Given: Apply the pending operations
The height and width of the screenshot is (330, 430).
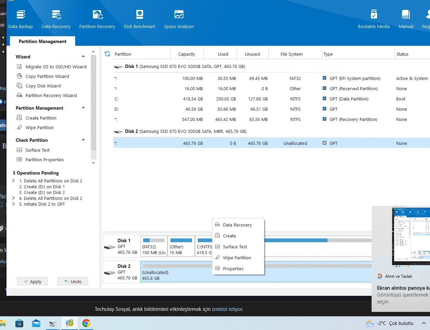Looking at the screenshot, I should 32,281.
